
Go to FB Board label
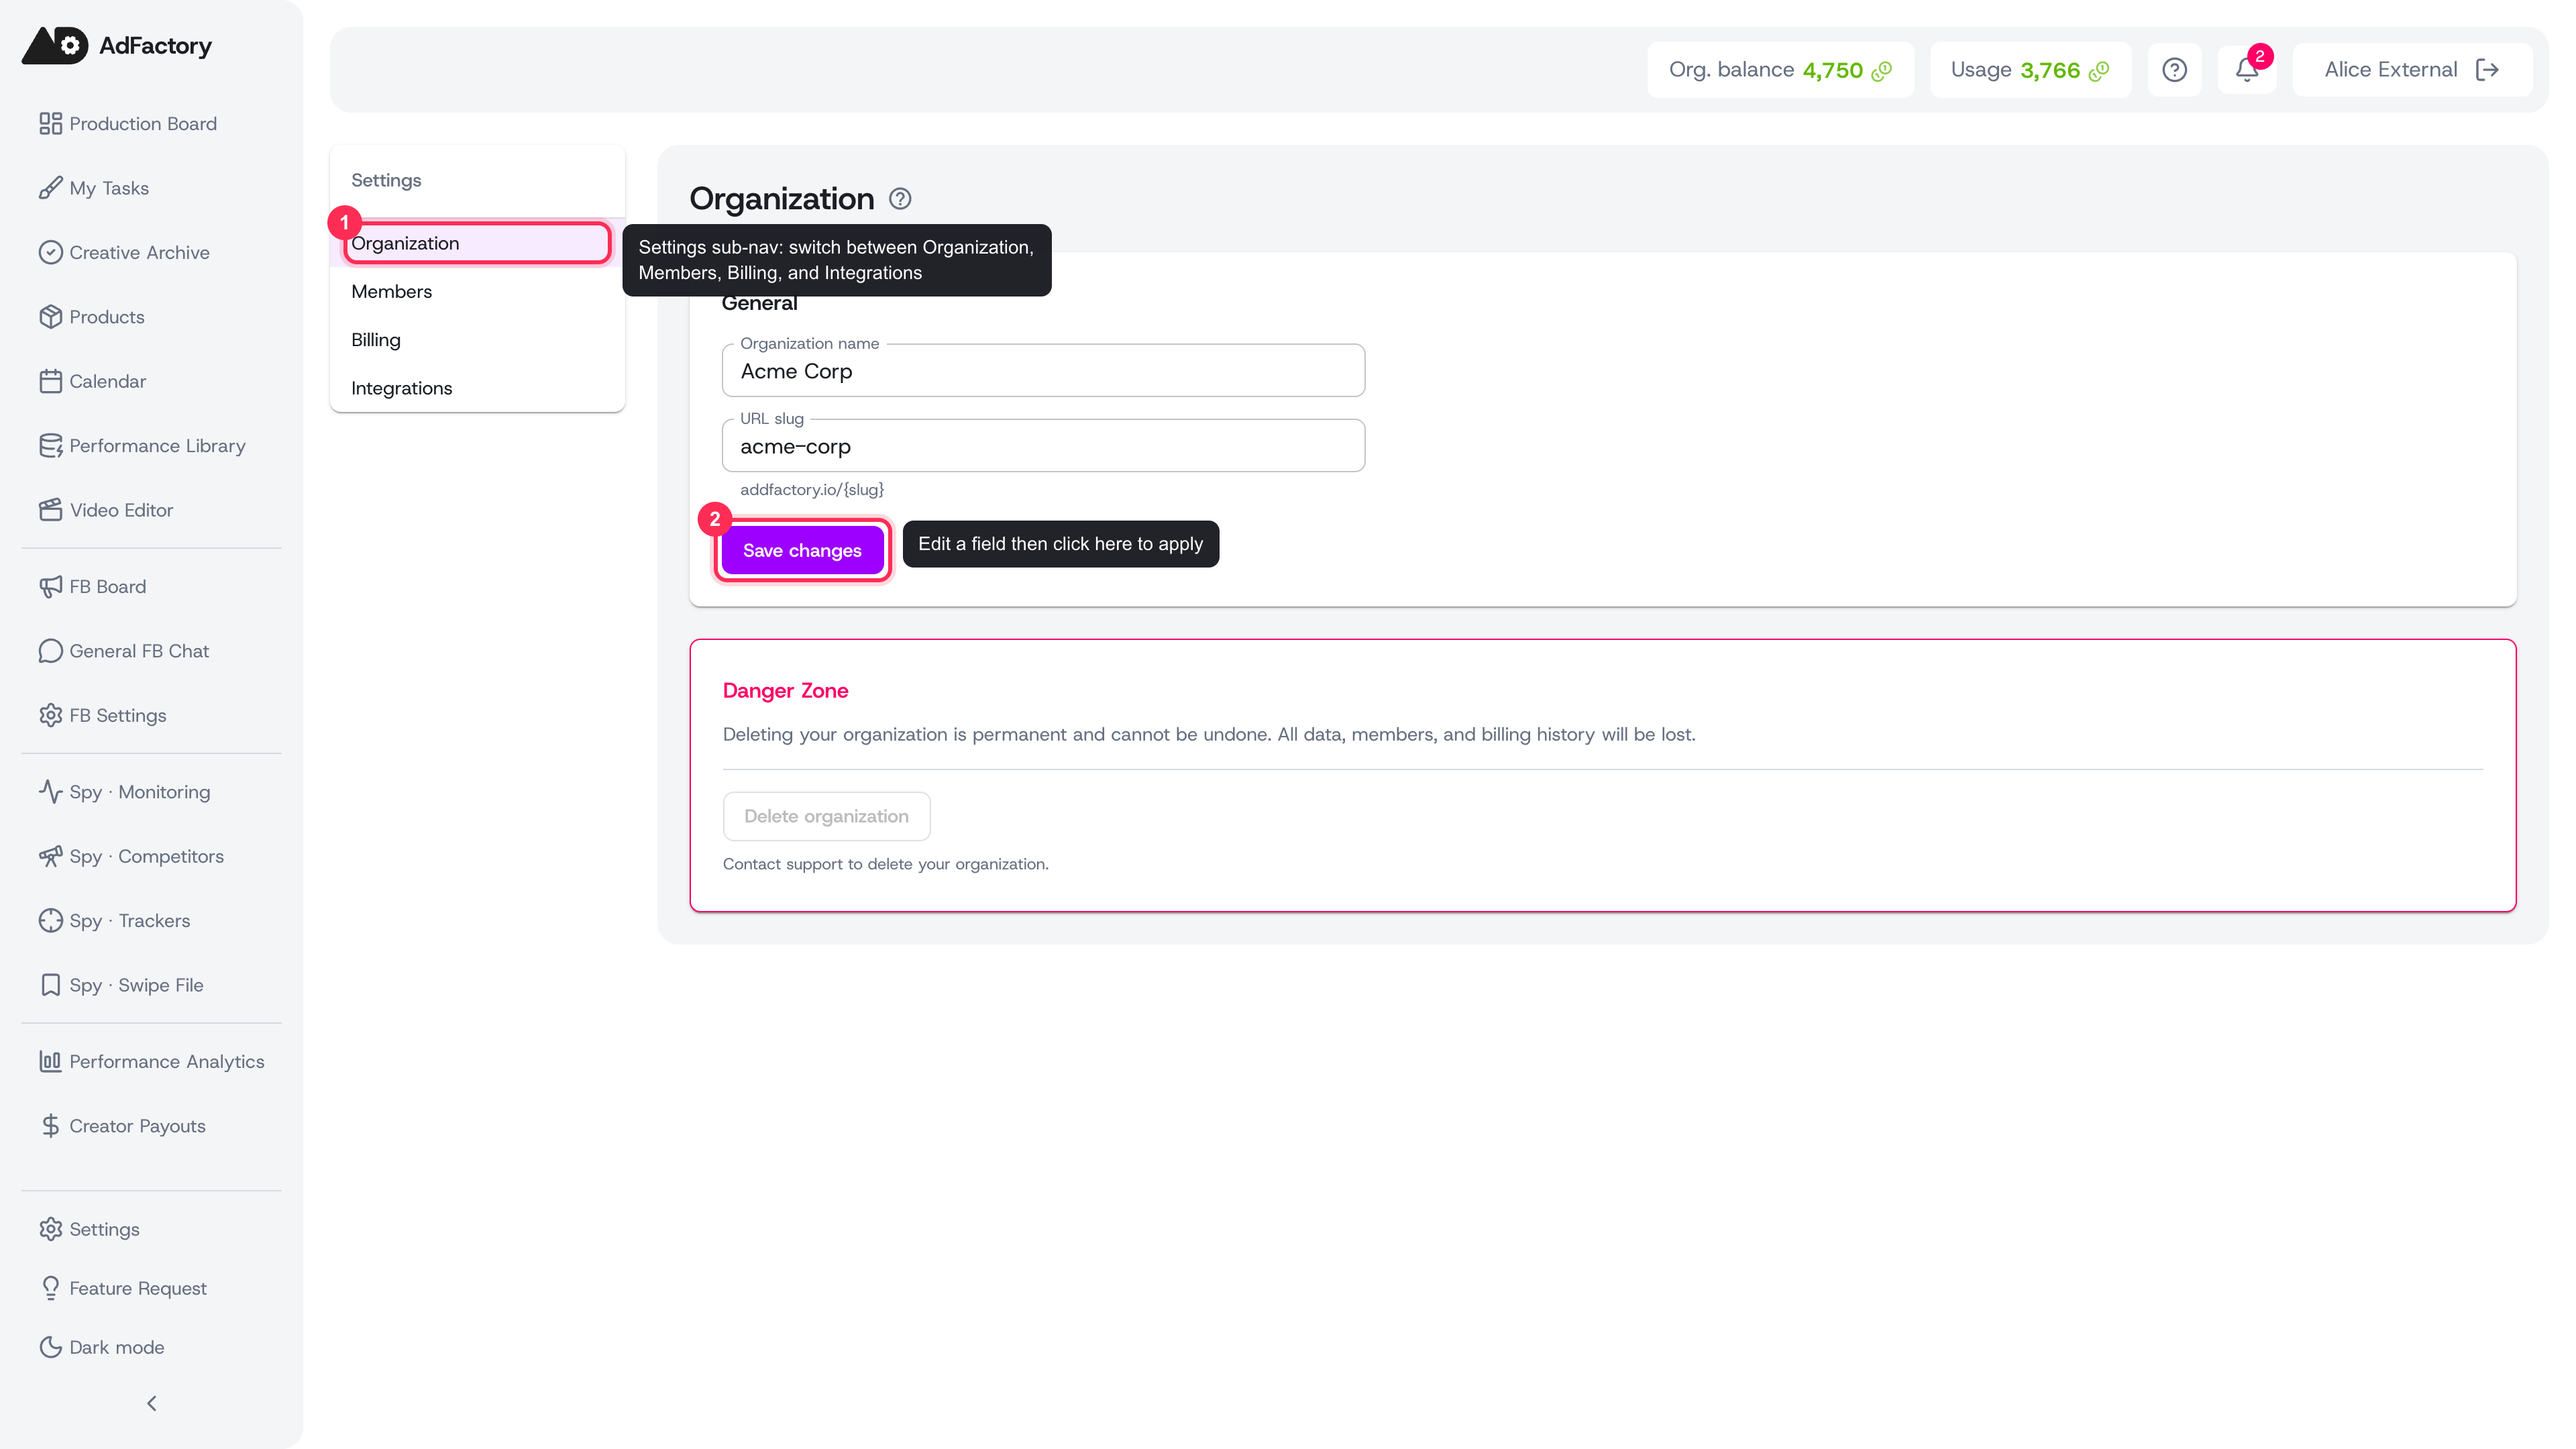[x=107, y=586]
